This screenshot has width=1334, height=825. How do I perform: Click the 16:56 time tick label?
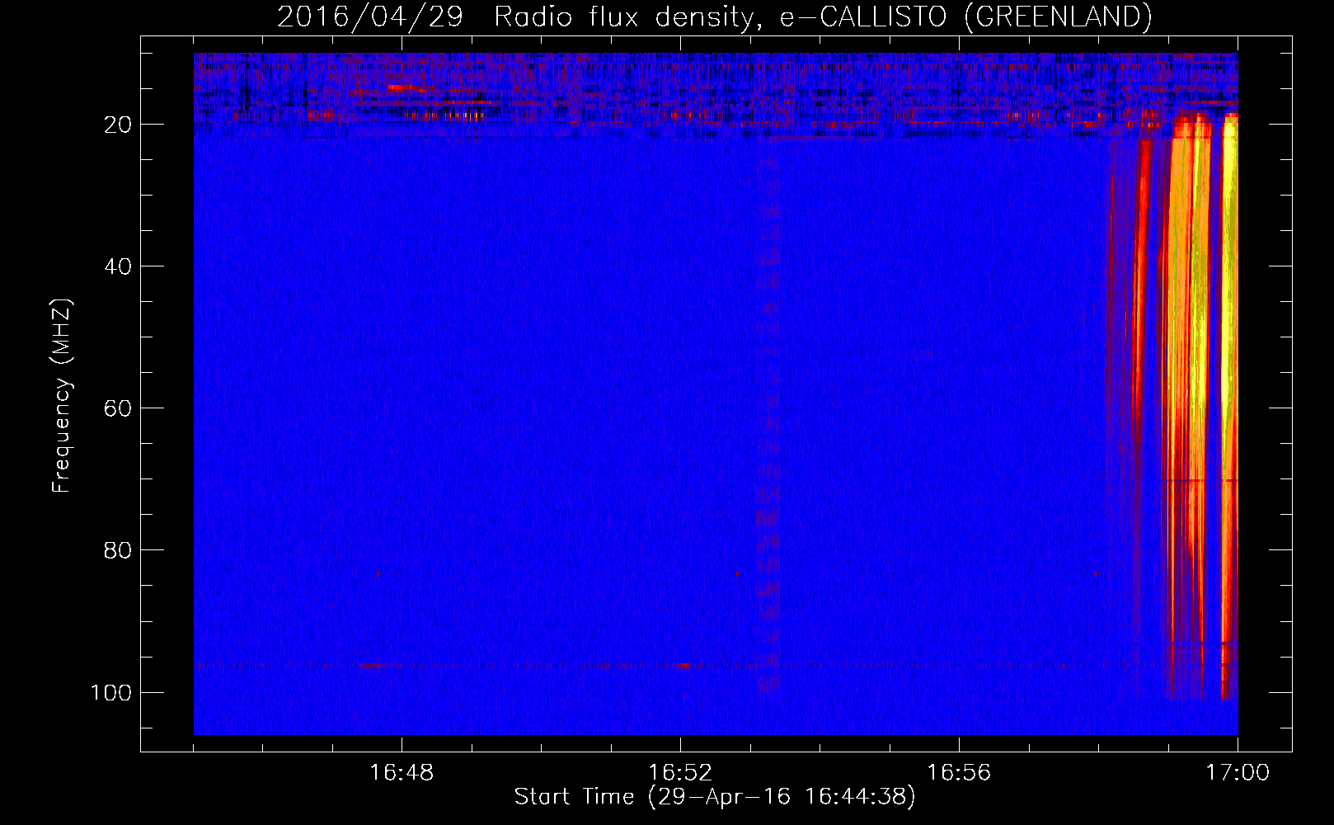959,773
